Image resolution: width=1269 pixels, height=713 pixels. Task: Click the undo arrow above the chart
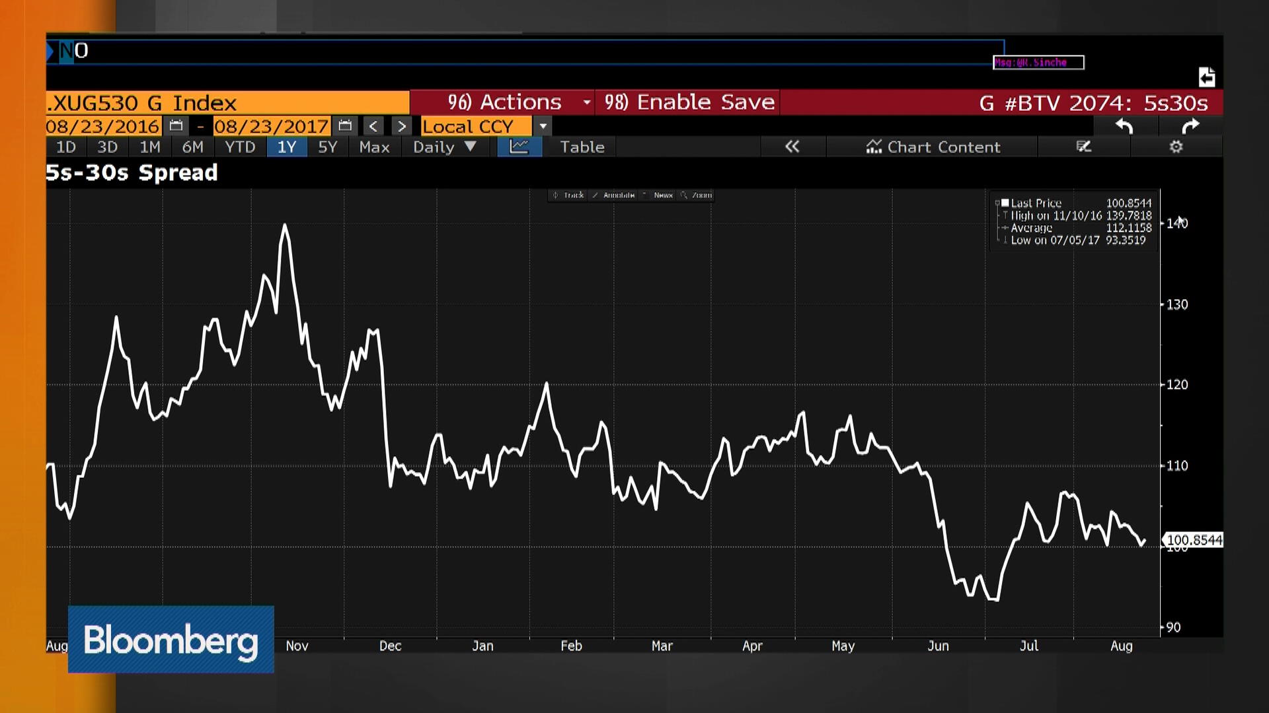(1125, 125)
